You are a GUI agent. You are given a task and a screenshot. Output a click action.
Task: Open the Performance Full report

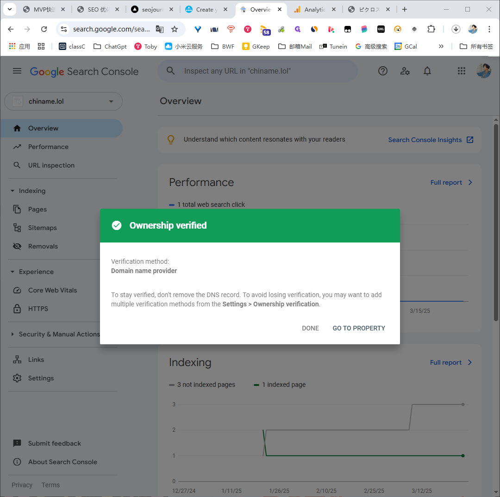(x=451, y=182)
